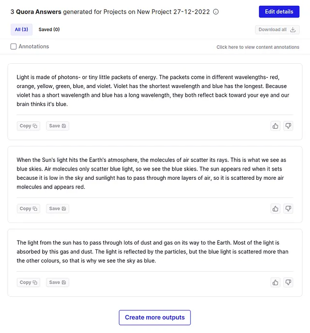This screenshot has width=310, height=333.
Task: Copy the third answer about dust and gas
Action: (28, 282)
